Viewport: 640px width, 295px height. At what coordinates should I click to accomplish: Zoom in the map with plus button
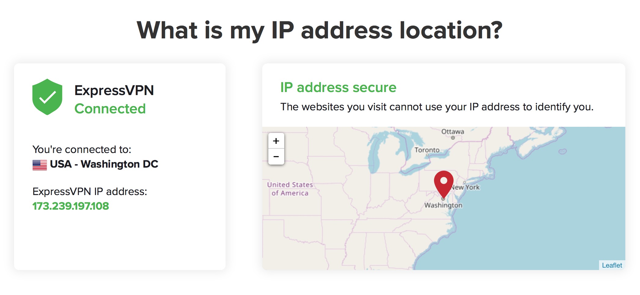point(276,141)
